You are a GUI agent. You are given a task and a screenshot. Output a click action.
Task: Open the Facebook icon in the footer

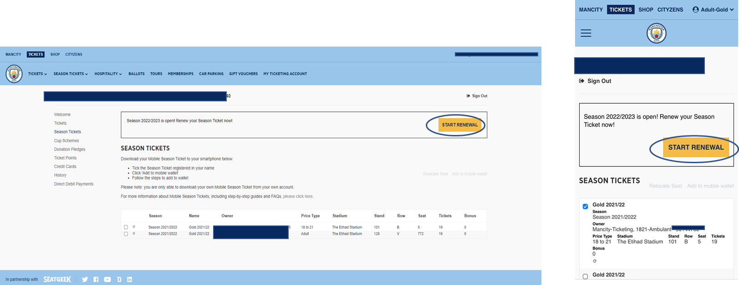click(96, 280)
